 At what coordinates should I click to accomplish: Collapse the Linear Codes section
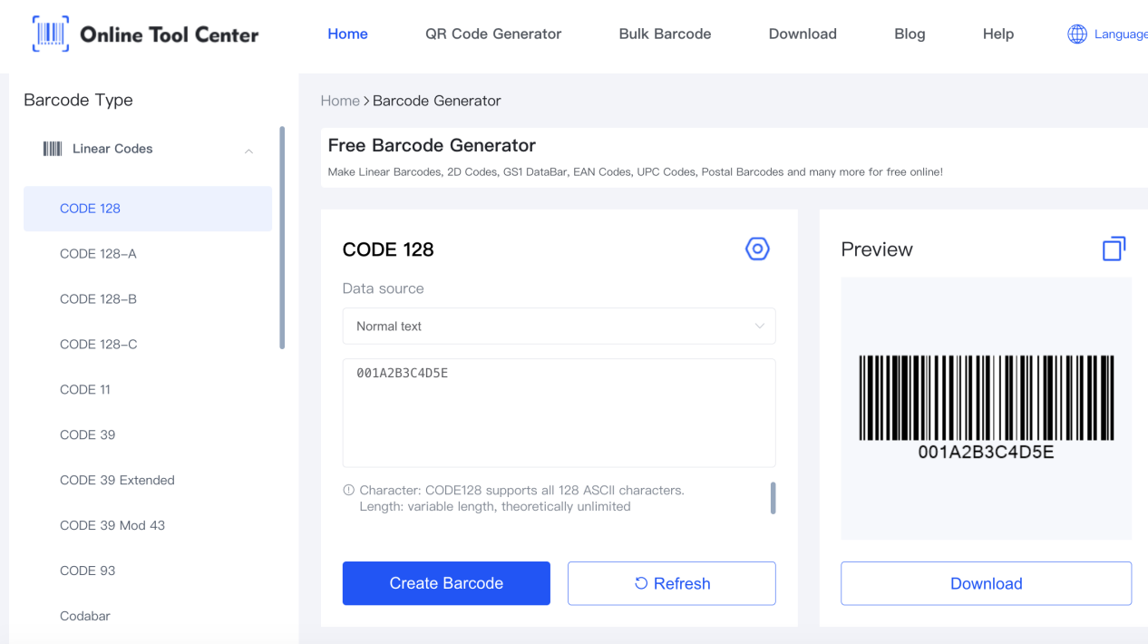click(x=248, y=150)
